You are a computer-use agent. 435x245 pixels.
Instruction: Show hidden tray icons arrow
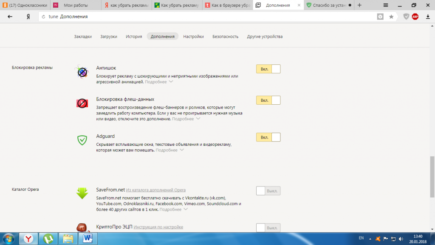pyautogui.click(x=370, y=239)
